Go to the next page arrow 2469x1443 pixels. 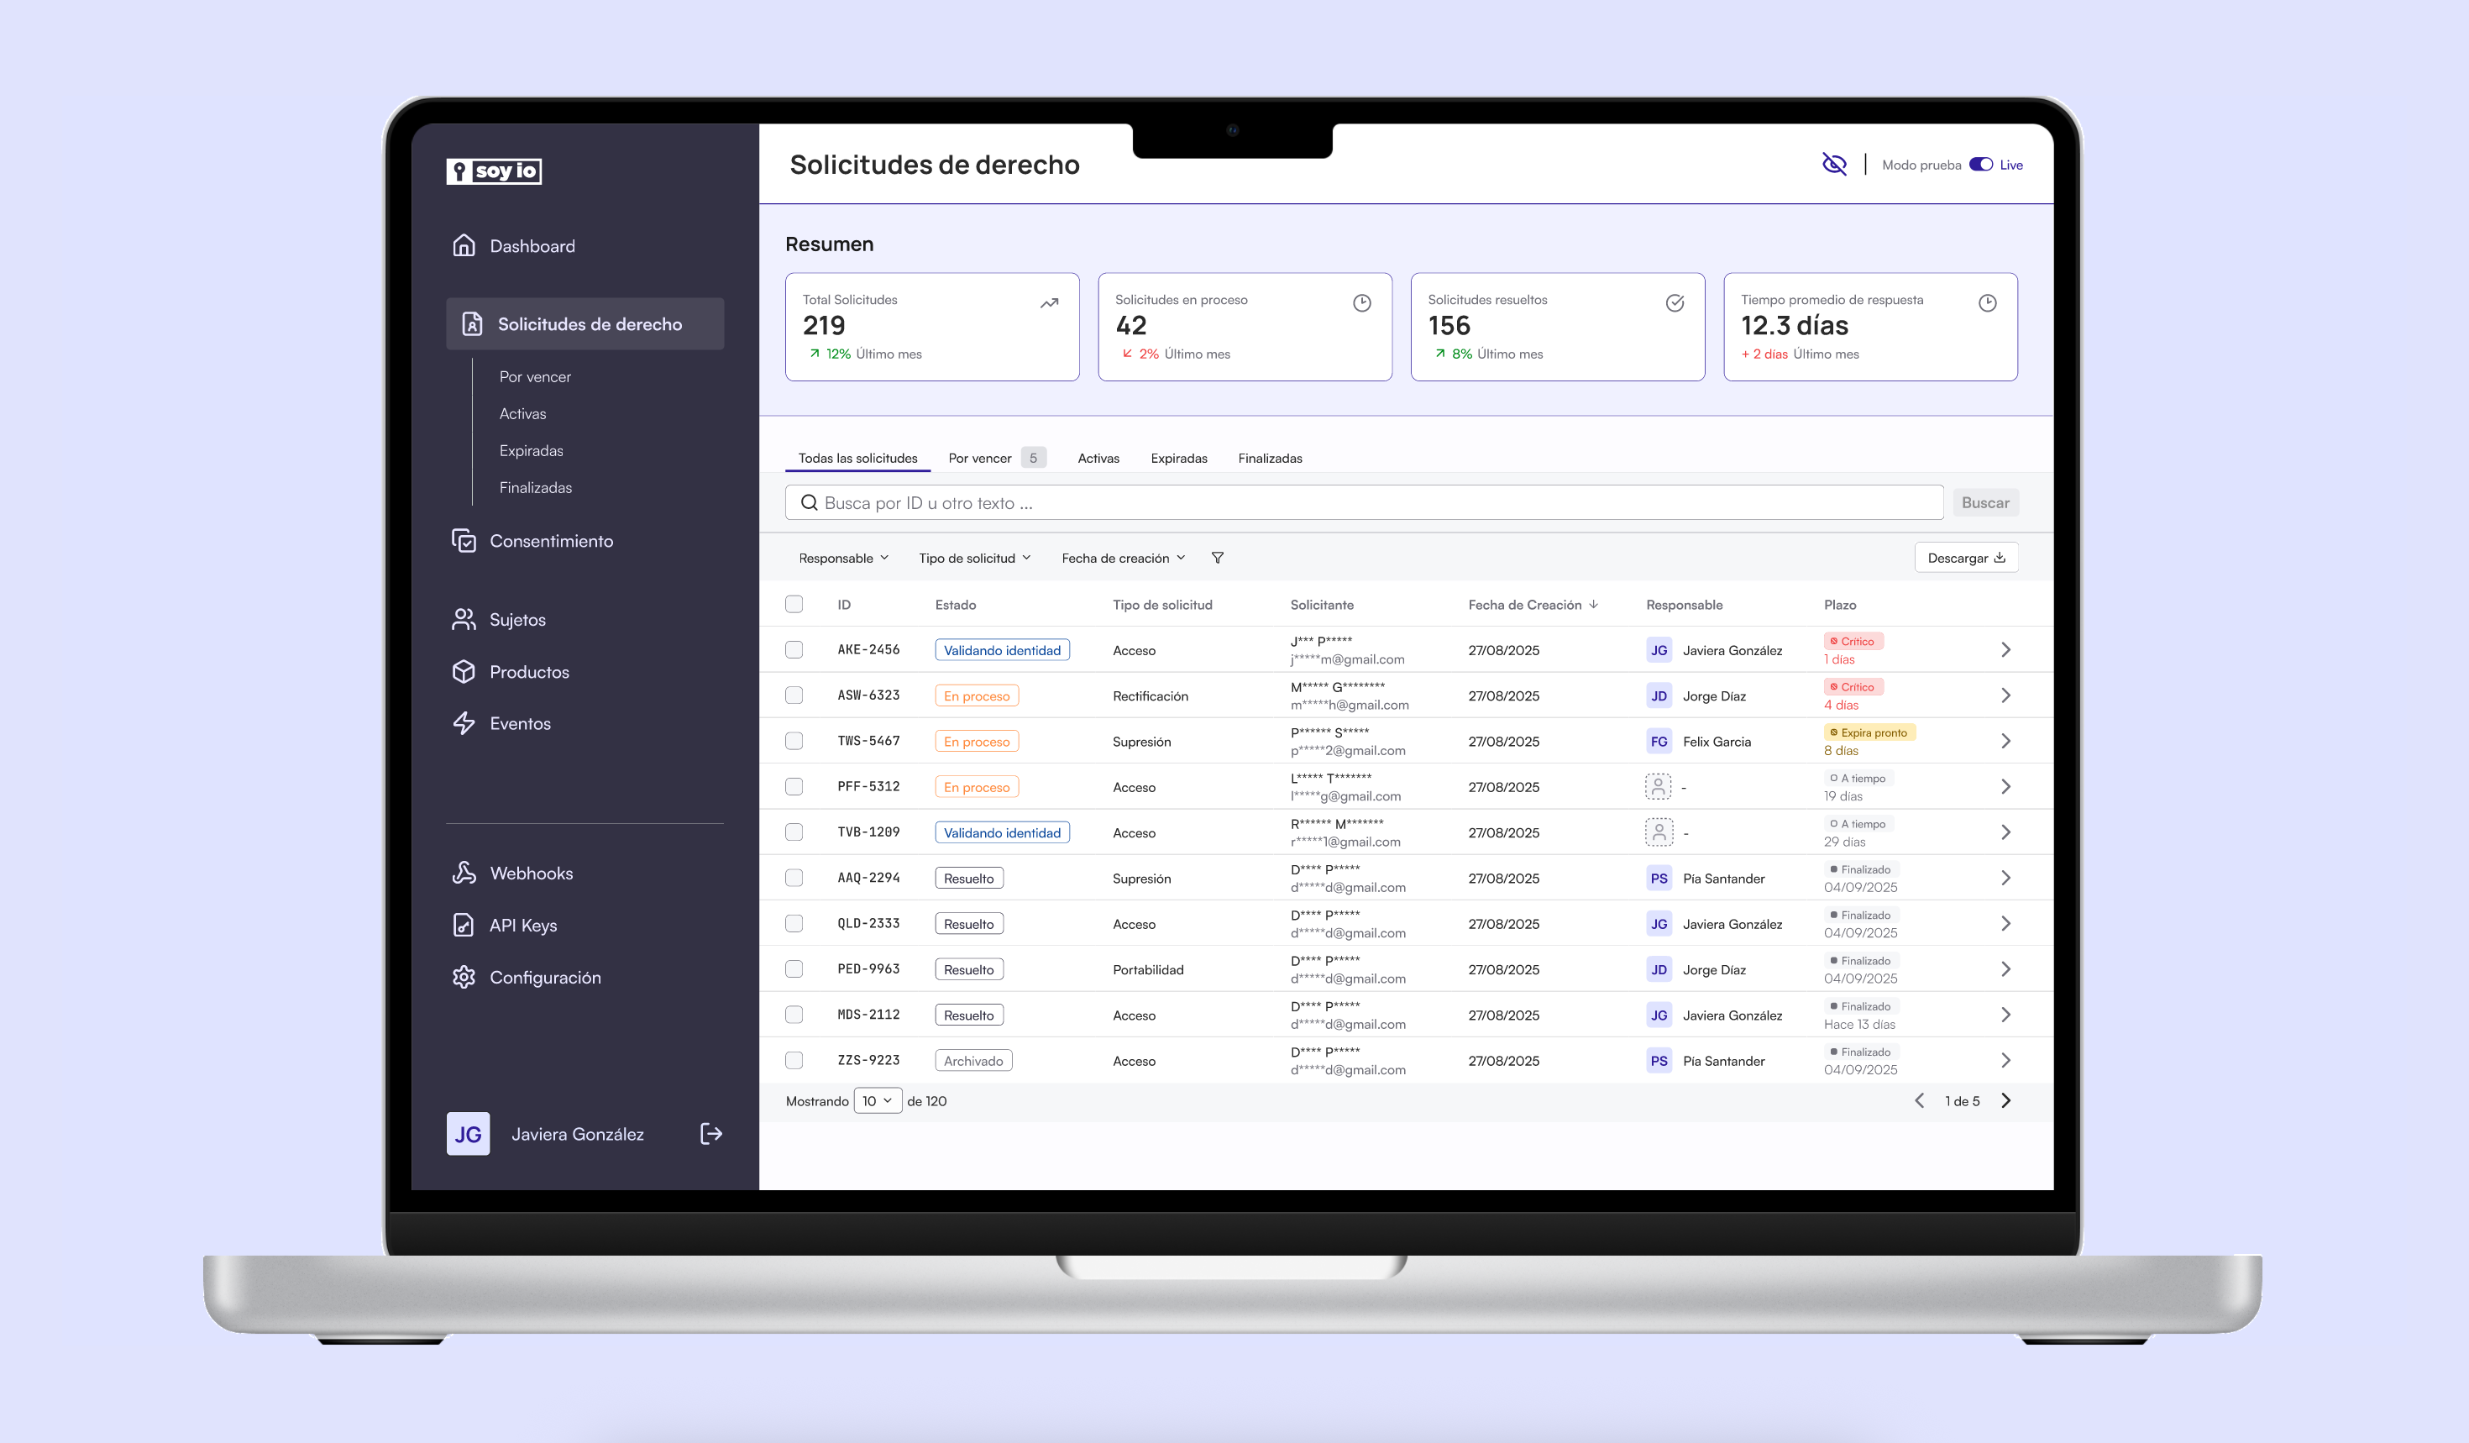point(2005,1100)
